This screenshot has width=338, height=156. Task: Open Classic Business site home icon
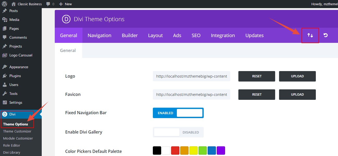[14, 4]
